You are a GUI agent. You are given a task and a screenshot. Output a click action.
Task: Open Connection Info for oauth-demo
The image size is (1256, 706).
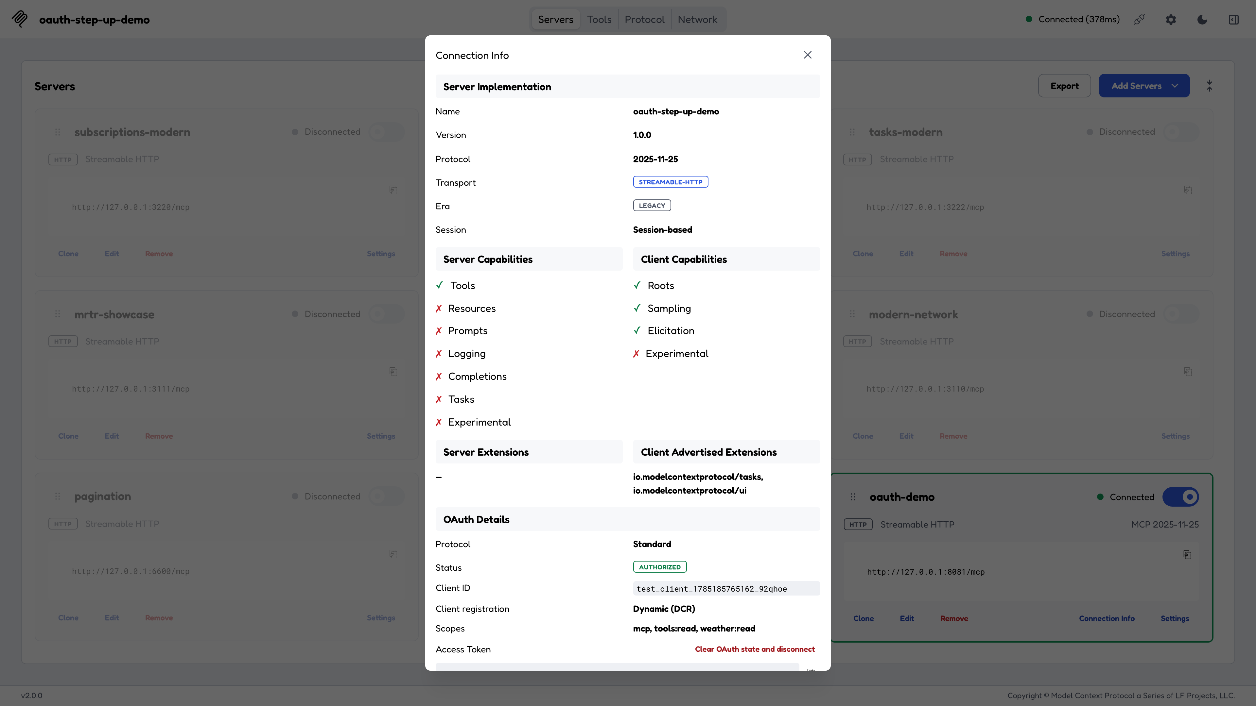pyautogui.click(x=1106, y=618)
